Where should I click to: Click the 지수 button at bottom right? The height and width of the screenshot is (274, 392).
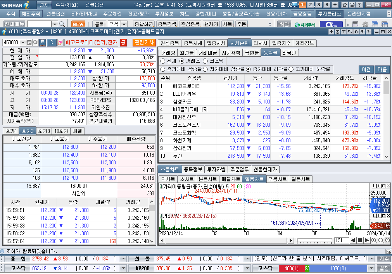point(384,259)
